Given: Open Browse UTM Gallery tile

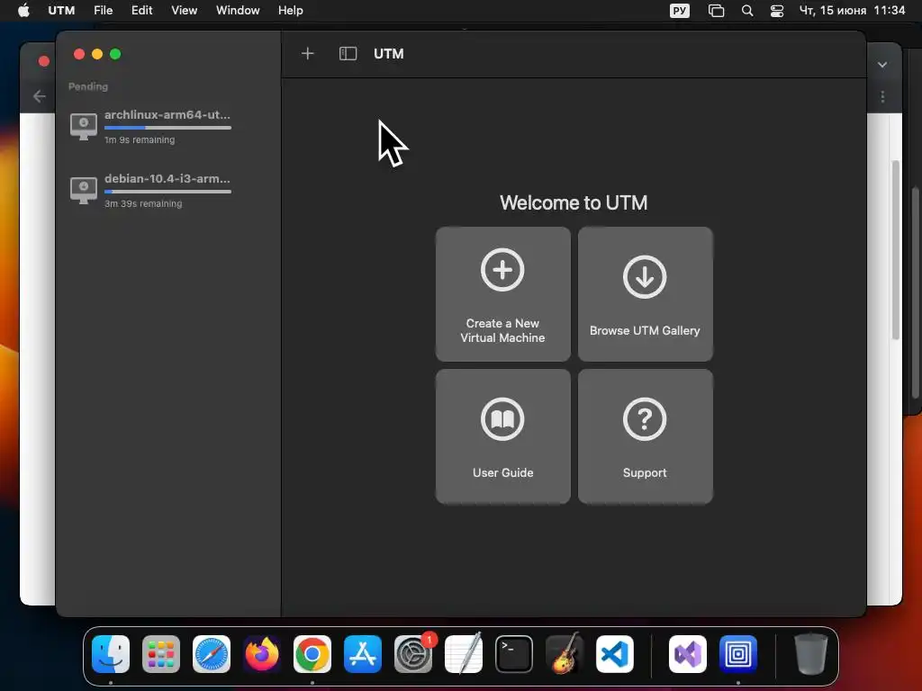Looking at the screenshot, I should point(645,294).
